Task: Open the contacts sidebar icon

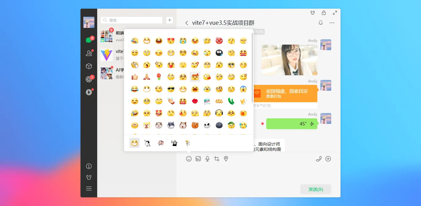Action: tap(89, 53)
